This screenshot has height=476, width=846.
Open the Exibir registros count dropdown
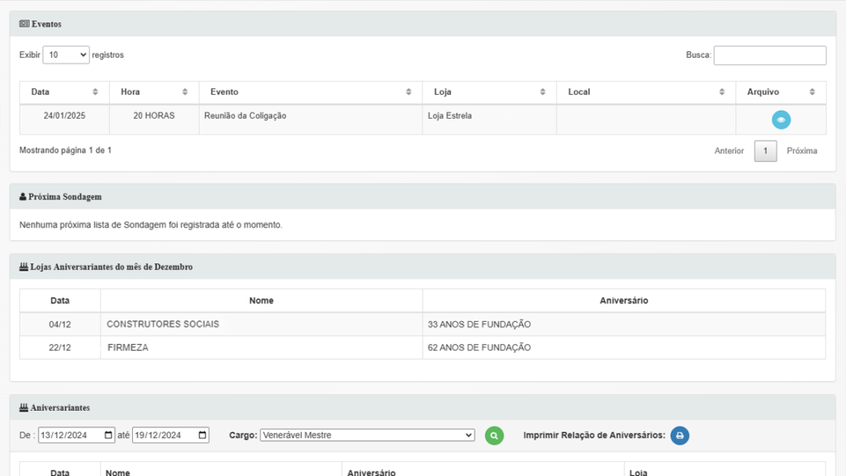[x=66, y=55]
